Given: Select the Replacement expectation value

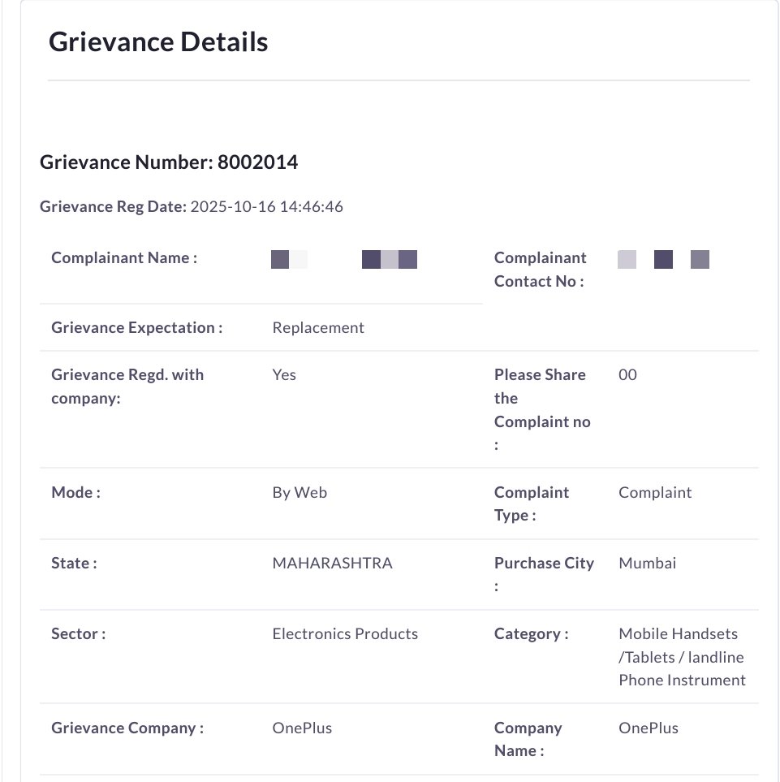Looking at the screenshot, I should [x=317, y=327].
